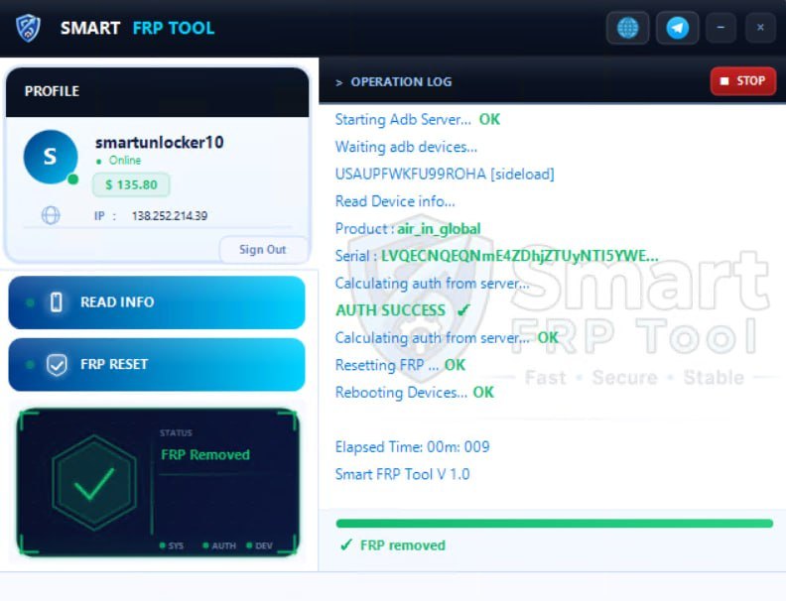Click the $ 135.80 balance badge
The height and width of the screenshot is (601, 786).
pos(131,184)
